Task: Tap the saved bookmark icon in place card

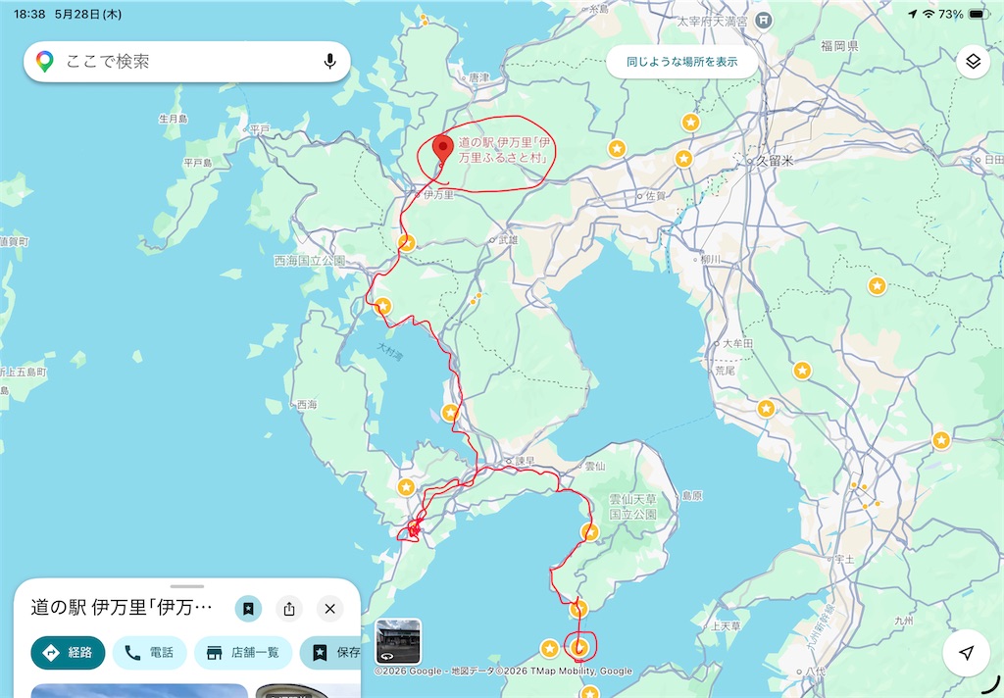Action: [x=248, y=609]
